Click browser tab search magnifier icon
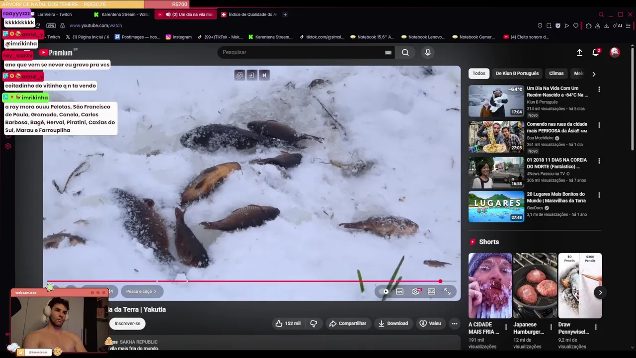Screen dimensions: 636x358 (x=601, y=14)
